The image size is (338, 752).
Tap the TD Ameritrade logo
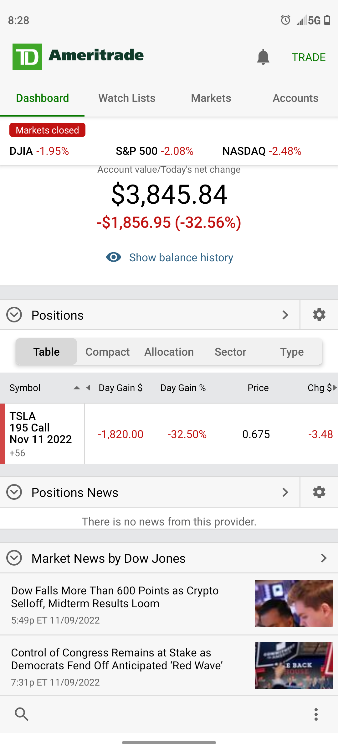[78, 57]
